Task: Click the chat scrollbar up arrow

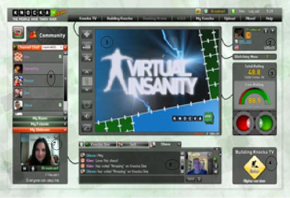Action: [182, 154]
